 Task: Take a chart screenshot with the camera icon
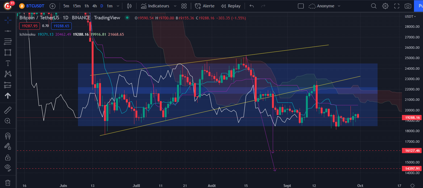pos(408,6)
